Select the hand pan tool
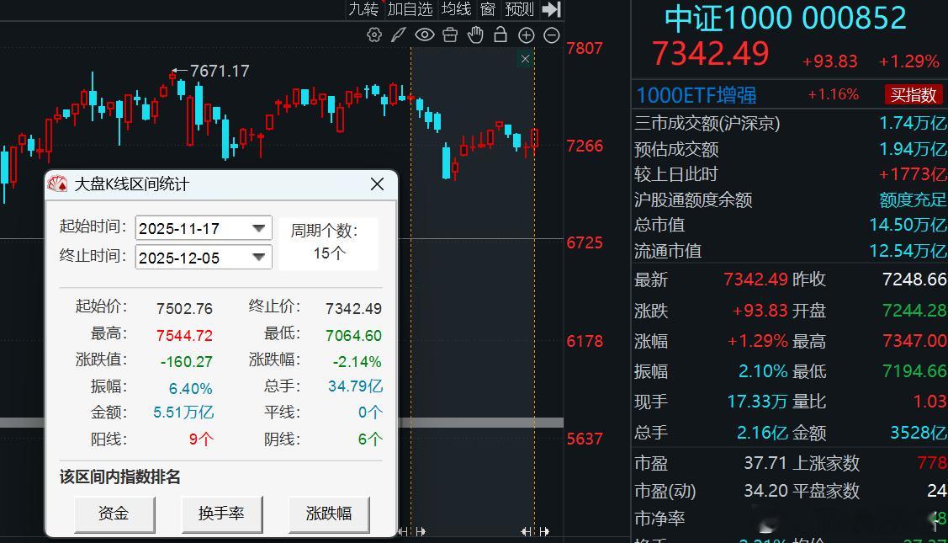 click(475, 35)
